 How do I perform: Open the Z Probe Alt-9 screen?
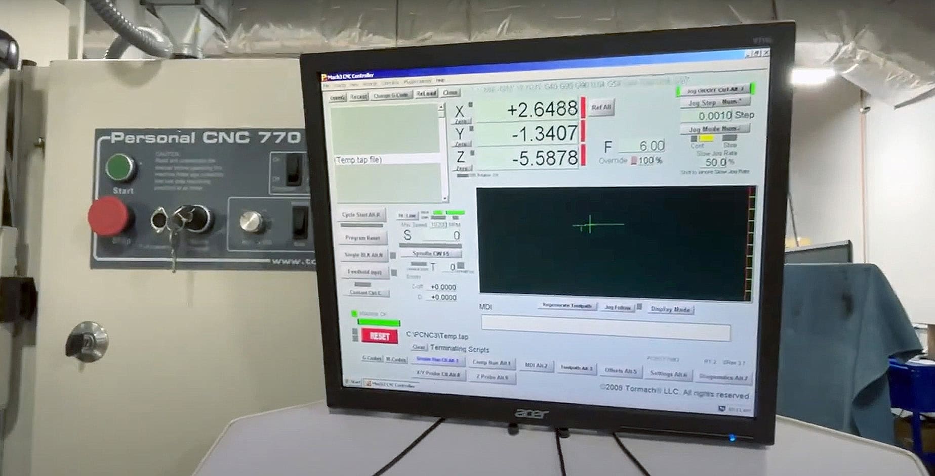coord(492,377)
